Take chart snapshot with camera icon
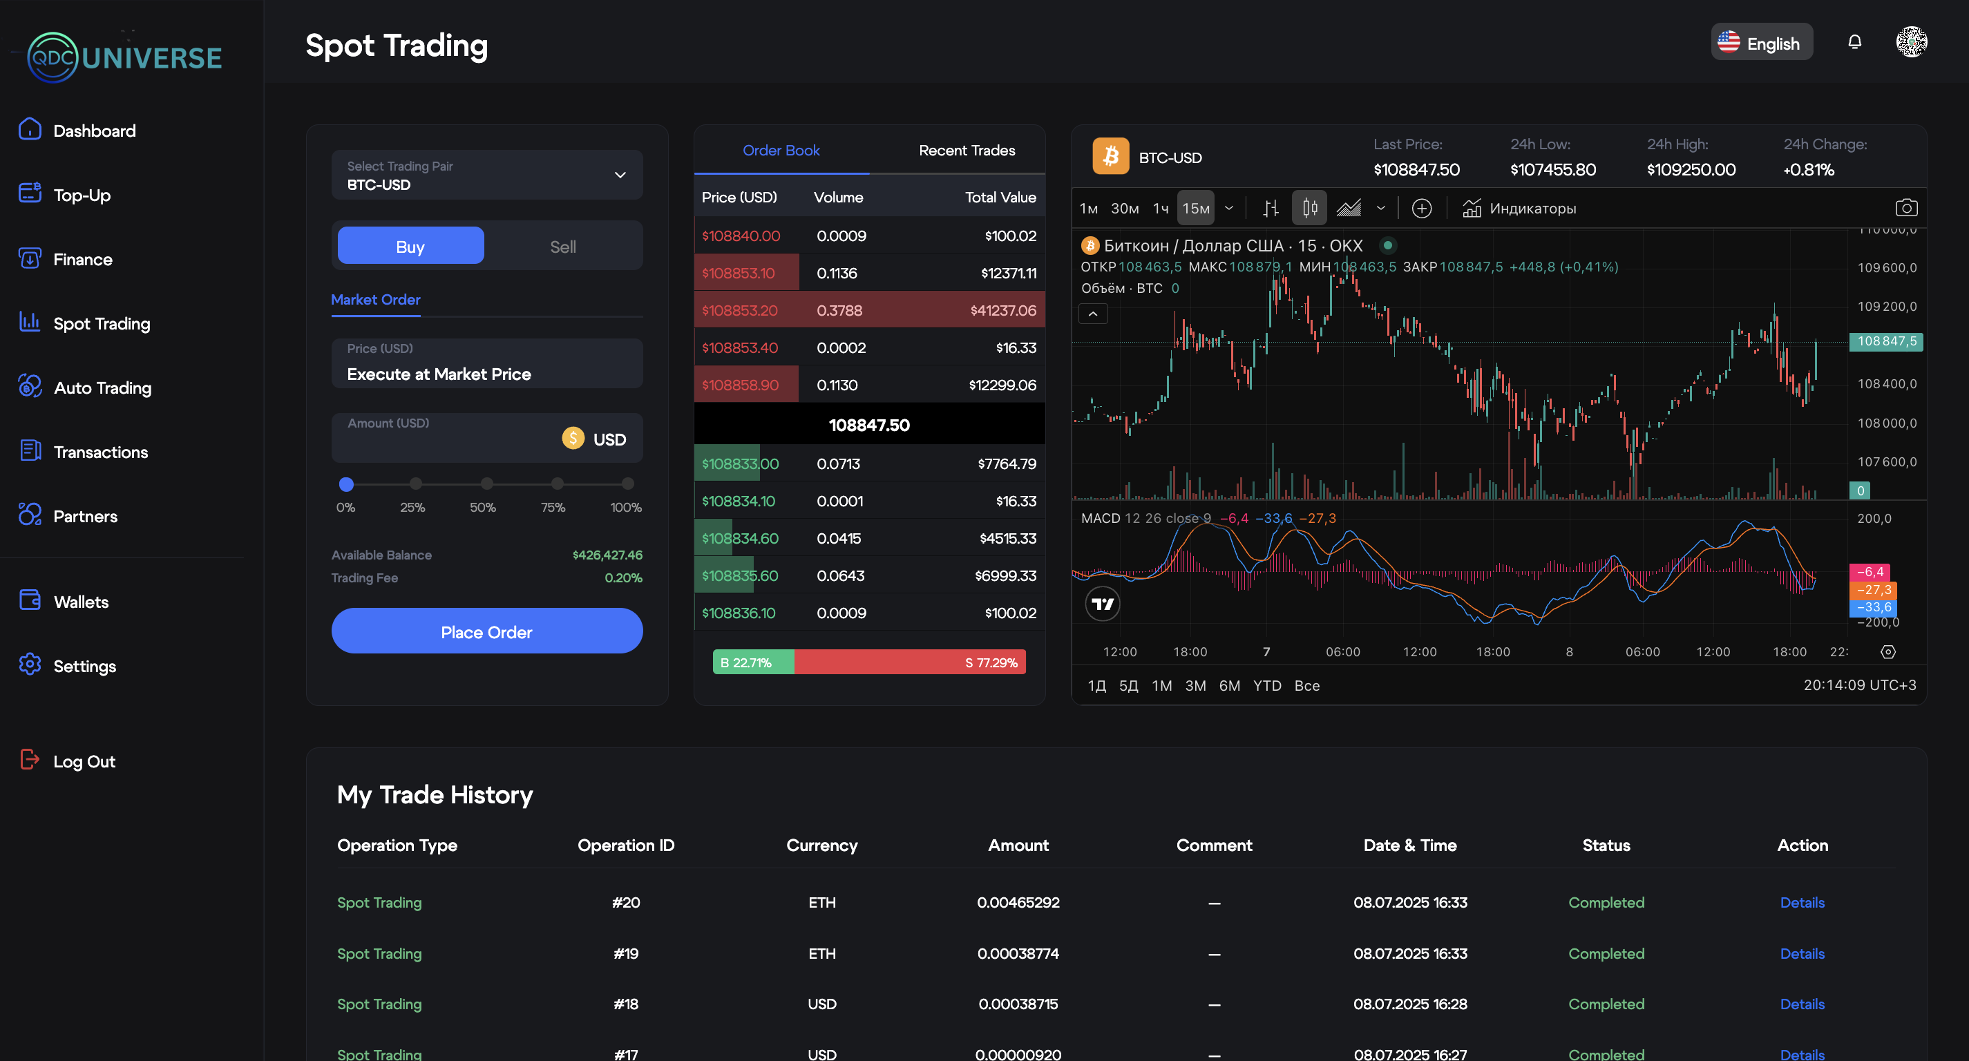This screenshot has width=1969, height=1061. [x=1905, y=208]
